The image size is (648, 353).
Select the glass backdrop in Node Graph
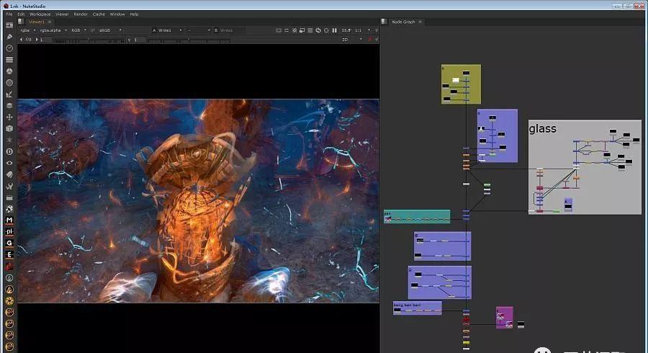point(585,167)
